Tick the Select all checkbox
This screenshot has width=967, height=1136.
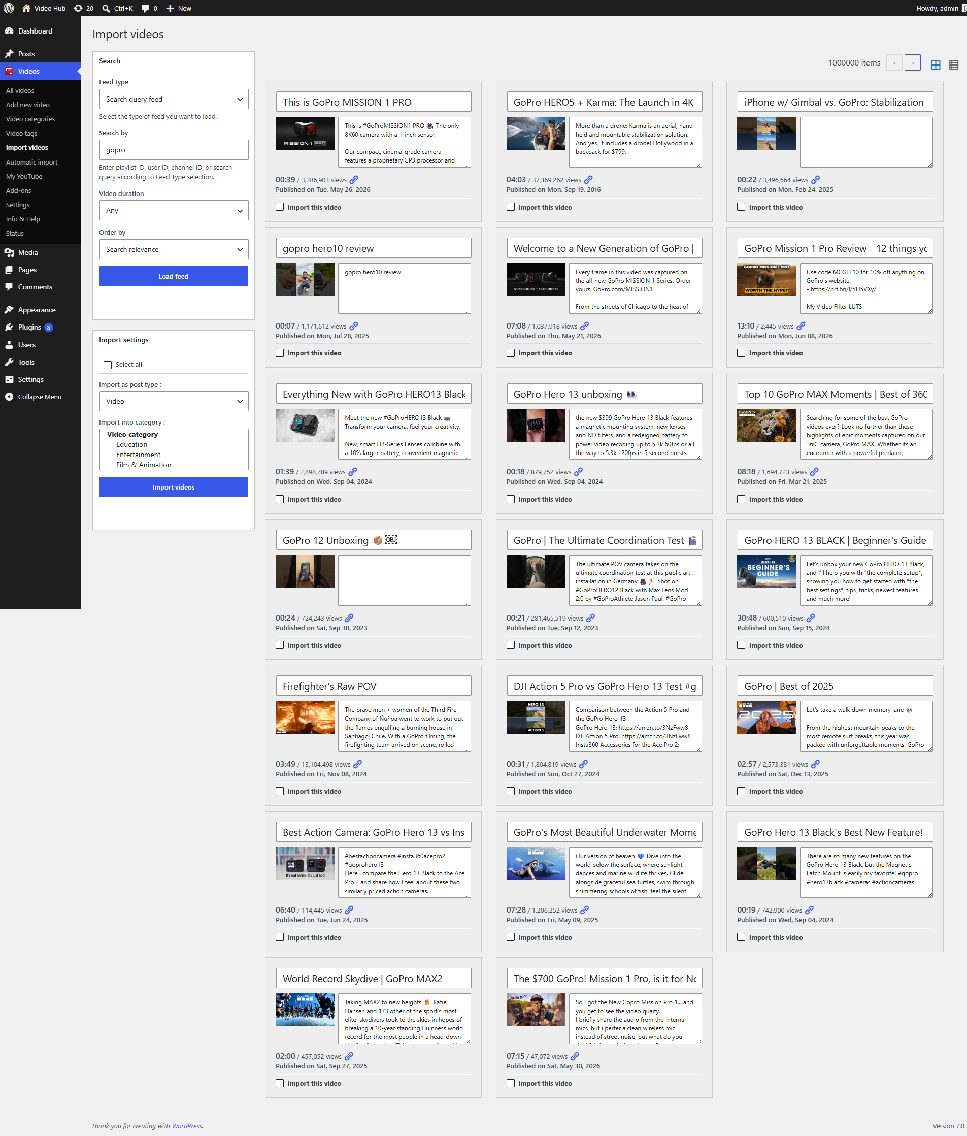click(x=108, y=365)
